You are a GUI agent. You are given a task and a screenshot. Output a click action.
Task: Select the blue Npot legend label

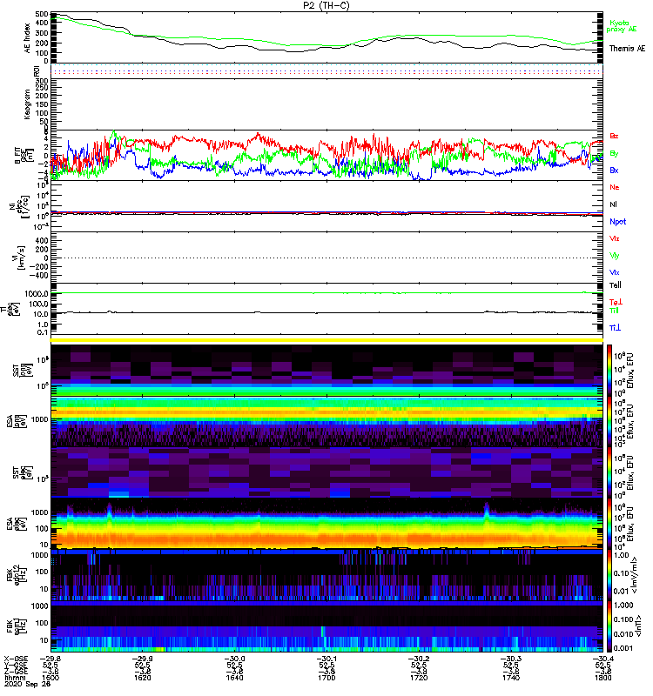tap(618, 222)
